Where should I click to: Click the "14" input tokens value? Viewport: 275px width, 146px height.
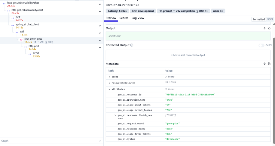(168, 105)
